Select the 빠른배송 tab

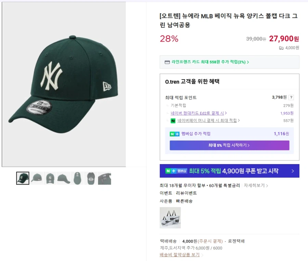[x=185, y=201]
